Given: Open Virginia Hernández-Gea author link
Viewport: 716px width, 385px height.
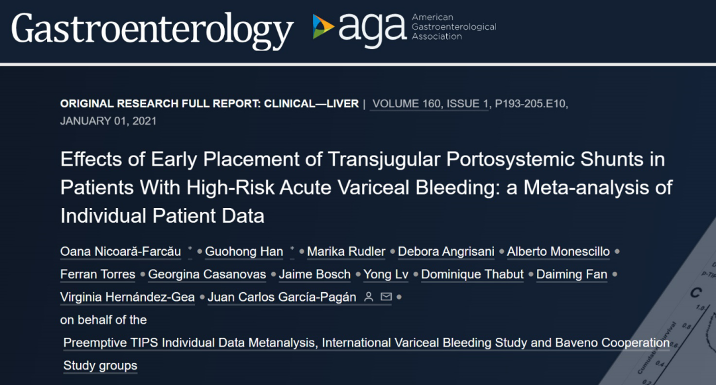Looking at the screenshot, I should point(127,298).
